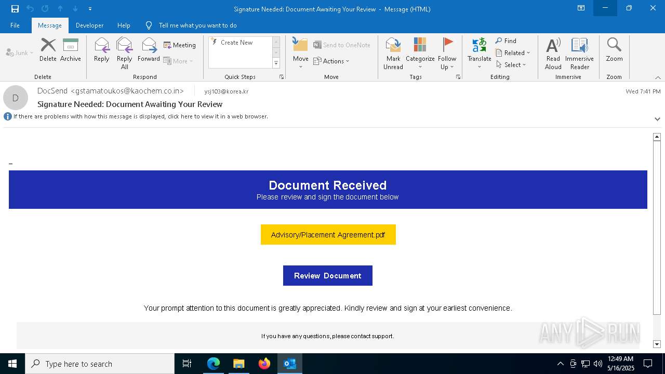Open the Ribbon Display Options button
The image size is (665, 374).
[x=581, y=8]
